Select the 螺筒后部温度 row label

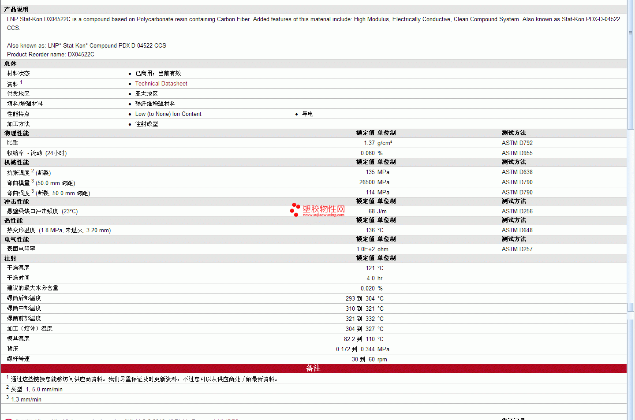pyautogui.click(x=24, y=298)
